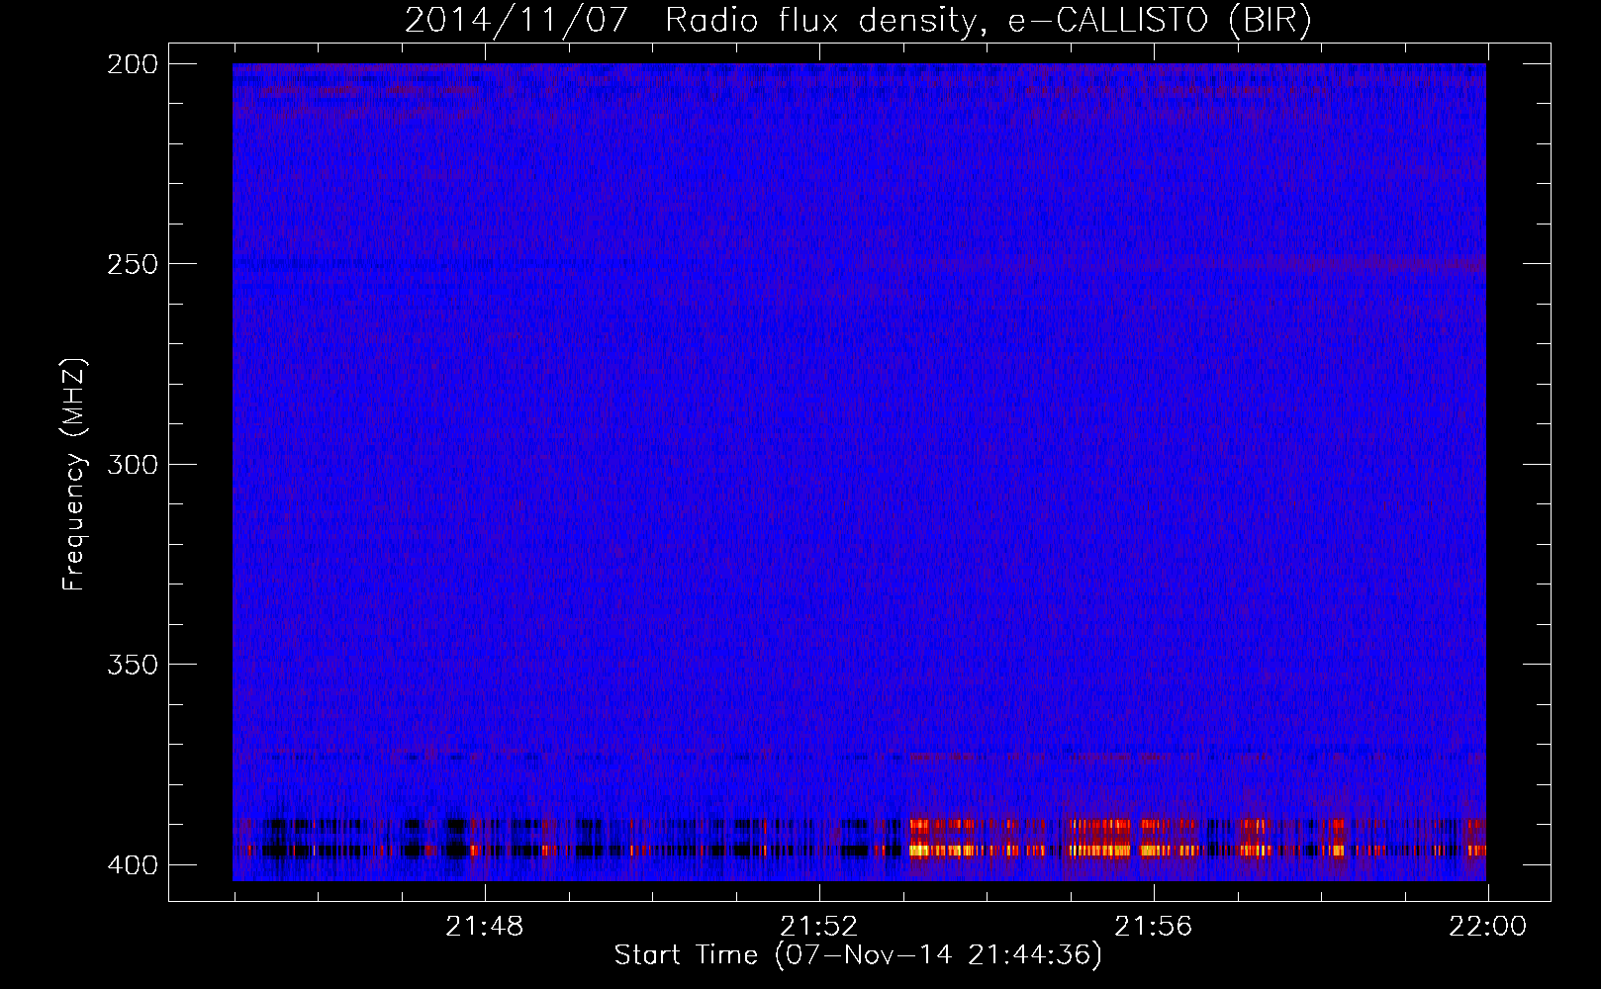Click the 'Start Time (07-Nov-14 21:44:36)' label

click(x=858, y=955)
